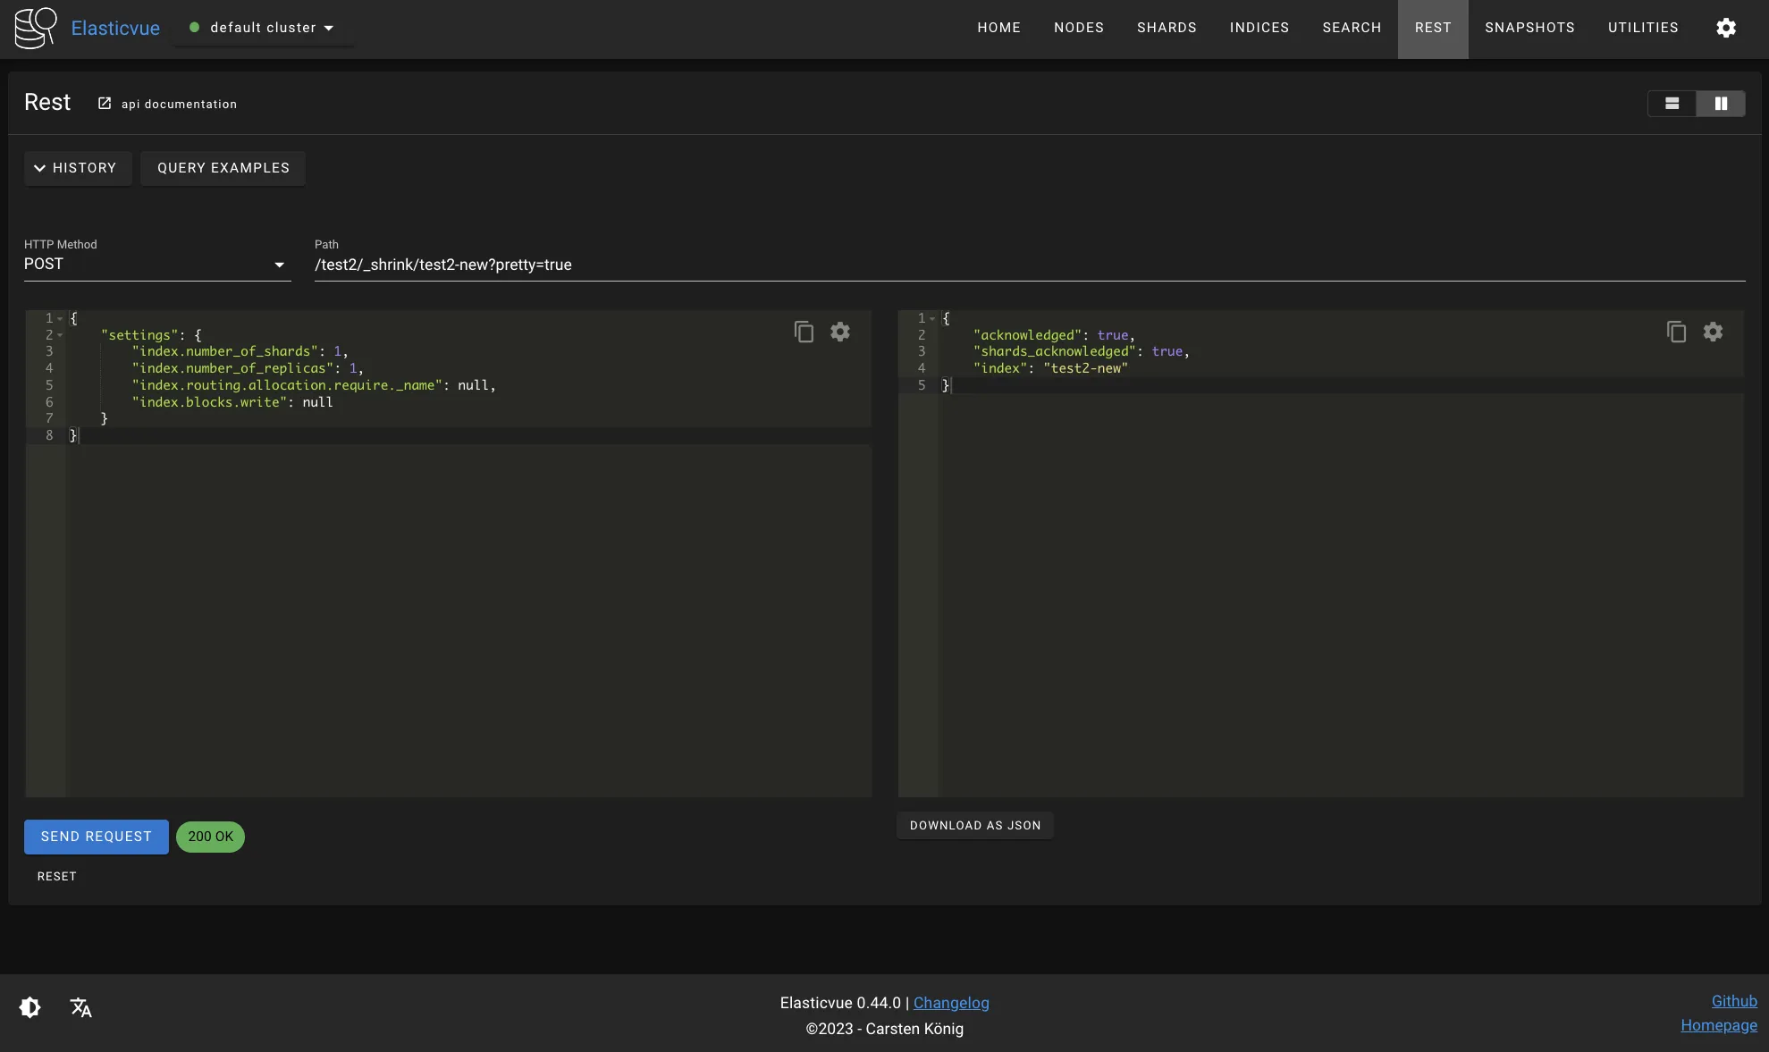
Task: Open settings via top-right gear icon
Action: tap(1725, 28)
